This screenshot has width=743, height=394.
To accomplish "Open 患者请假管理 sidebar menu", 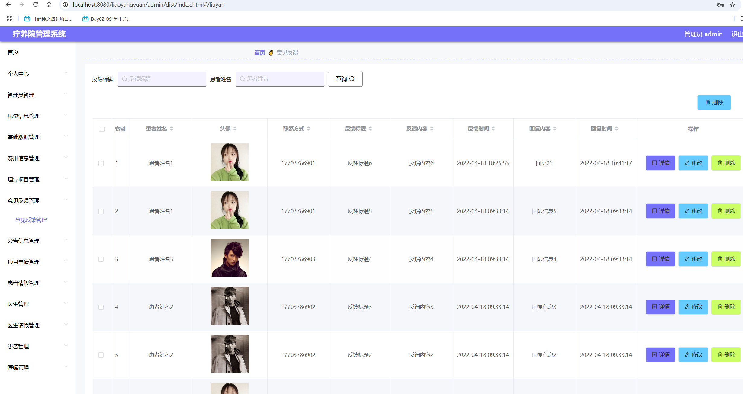I will (38, 283).
